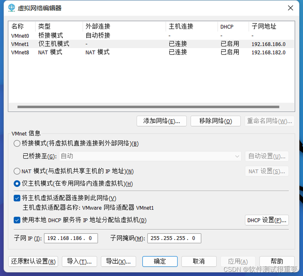Viewport: 303px width, 276px height.
Task: Click 导出 button
Action: tap(118, 262)
